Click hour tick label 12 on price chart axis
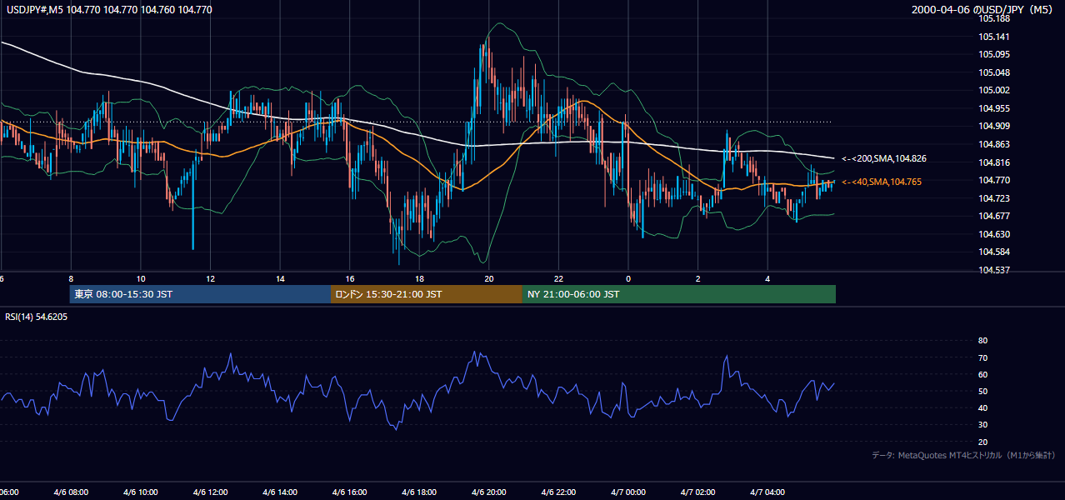Viewport: 1065px width, 500px height. pyautogui.click(x=211, y=278)
